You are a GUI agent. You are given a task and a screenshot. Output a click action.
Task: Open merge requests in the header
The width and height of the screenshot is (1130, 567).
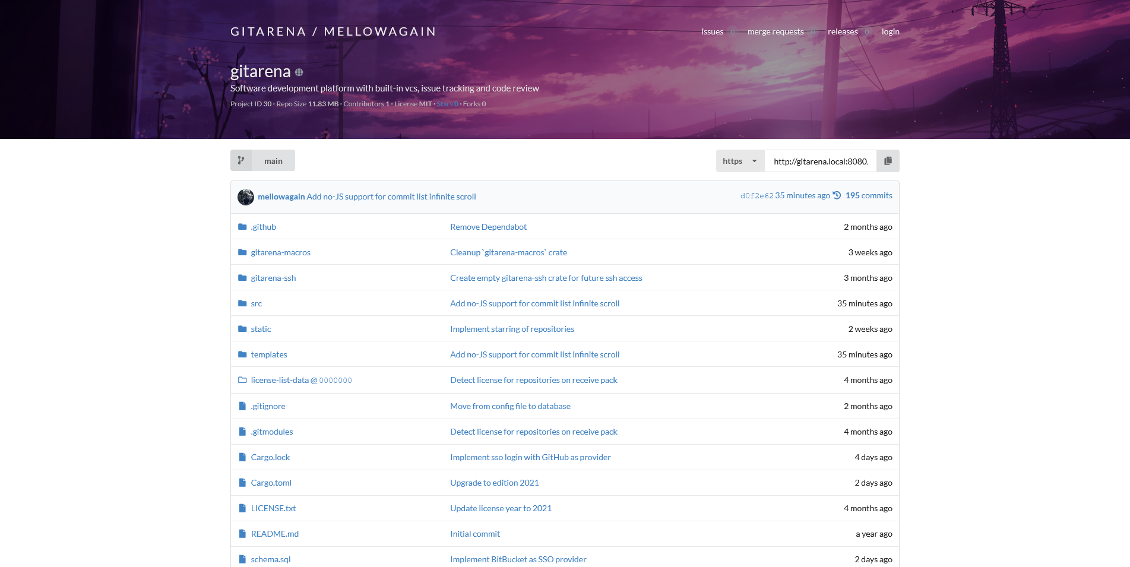click(776, 31)
